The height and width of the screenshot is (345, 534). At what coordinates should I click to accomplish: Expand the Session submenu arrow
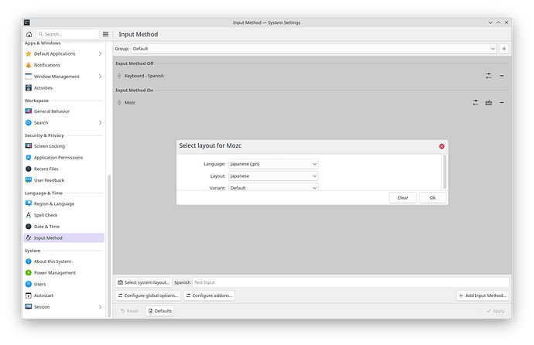pyautogui.click(x=100, y=306)
